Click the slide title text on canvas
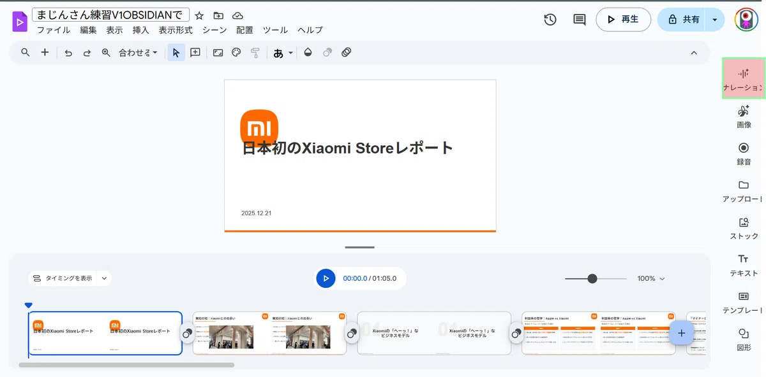Viewport: 766px width, 377px height. coord(348,148)
